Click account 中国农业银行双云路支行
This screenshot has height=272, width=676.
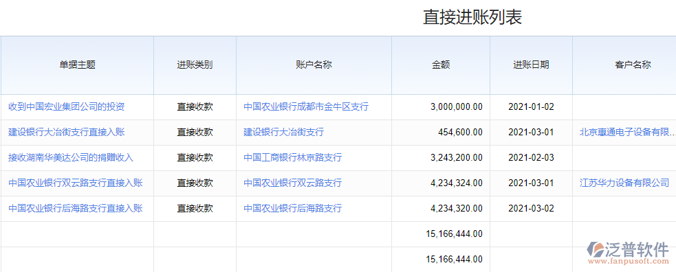pyautogui.click(x=293, y=183)
